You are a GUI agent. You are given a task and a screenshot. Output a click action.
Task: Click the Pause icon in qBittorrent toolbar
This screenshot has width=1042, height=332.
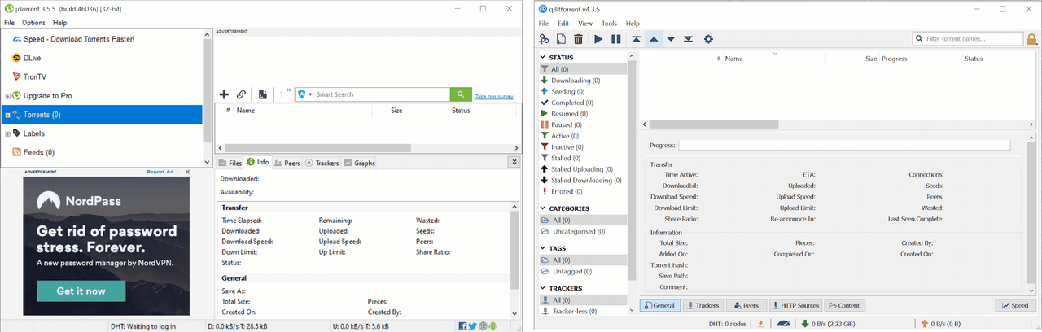(x=616, y=39)
